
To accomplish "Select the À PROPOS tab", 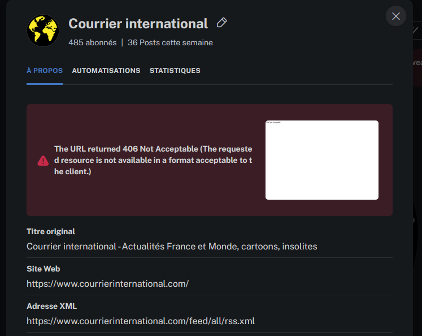I will point(45,71).
